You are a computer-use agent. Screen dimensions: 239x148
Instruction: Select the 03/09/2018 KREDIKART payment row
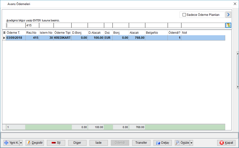pos(114,38)
